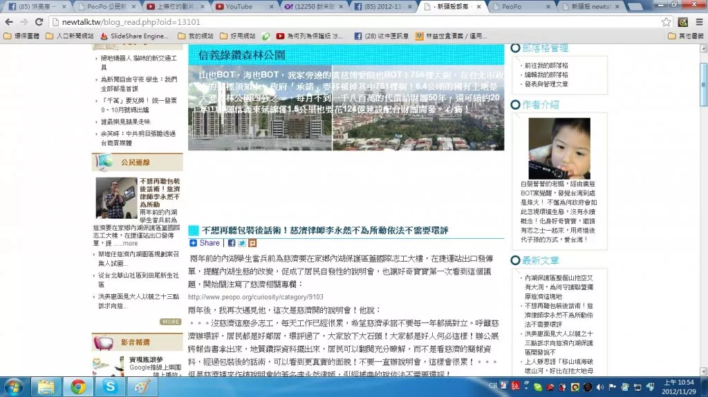Image resolution: width=708 pixels, height=397 pixels.
Task: Open a new tab with the new-tab button
Action: [x=635, y=7]
